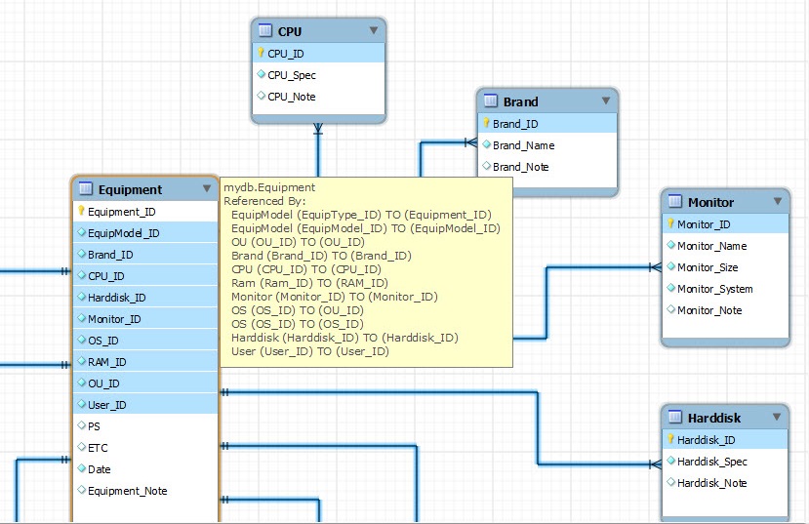Click the diamond icon beside Brand_Note
This screenshot has height=524, width=809.
[x=486, y=166]
